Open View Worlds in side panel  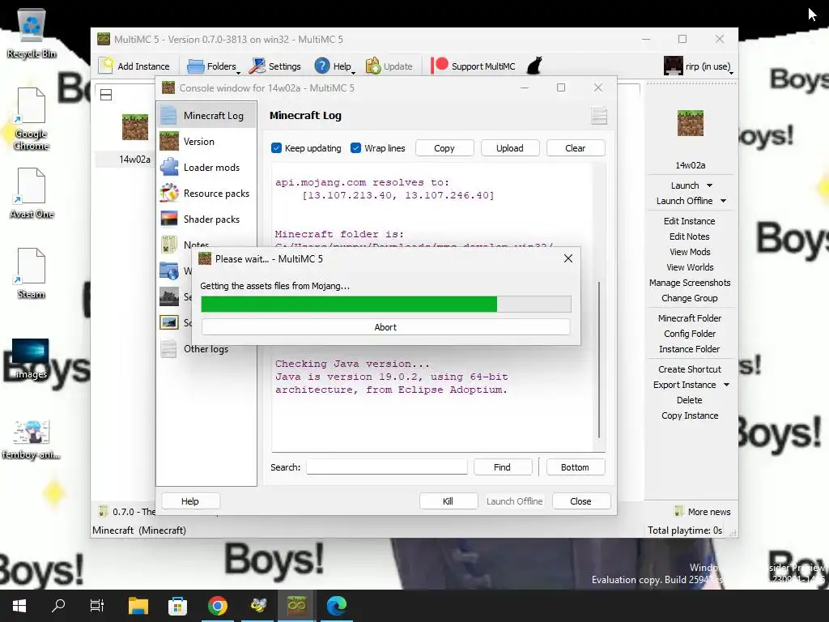tap(690, 267)
